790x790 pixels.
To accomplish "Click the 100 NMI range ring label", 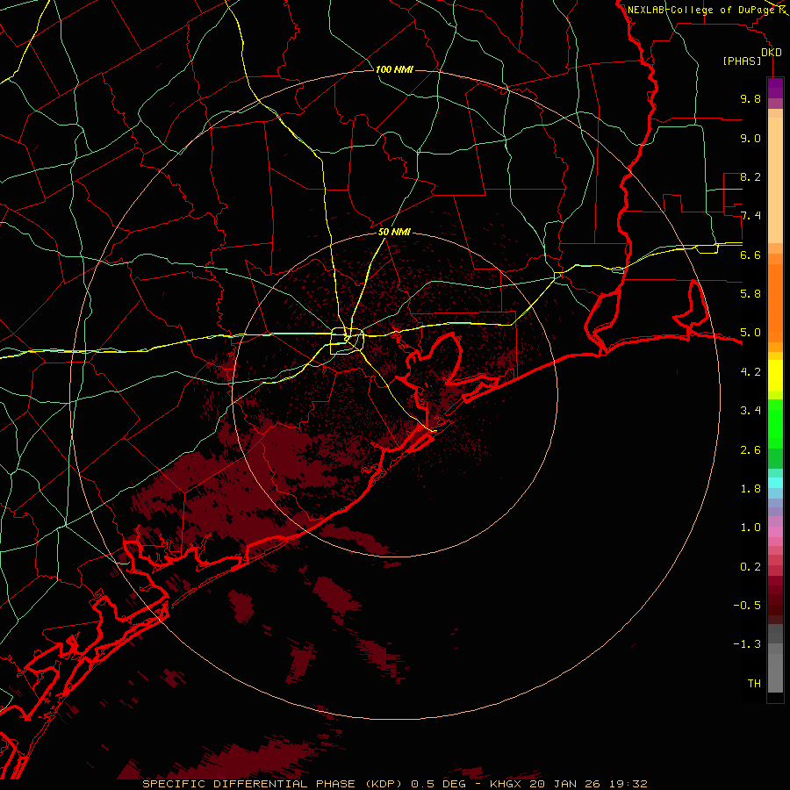I will pyautogui.click(x=394, y=69).
